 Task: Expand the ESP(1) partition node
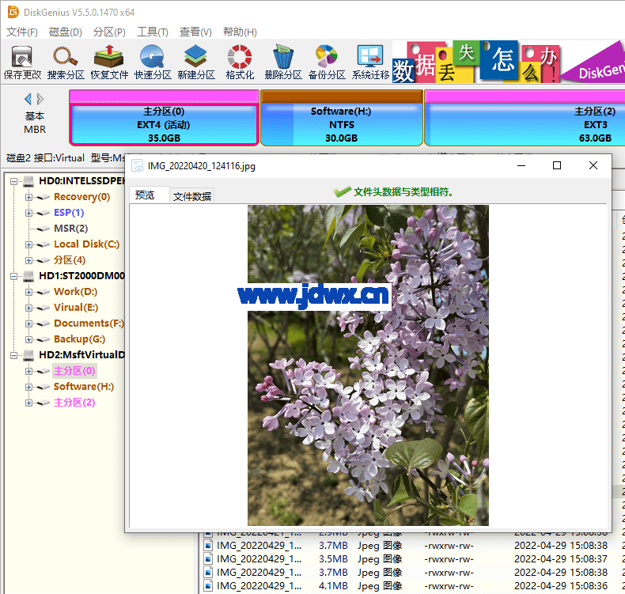[28, 213]
